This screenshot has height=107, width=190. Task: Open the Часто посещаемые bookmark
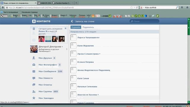[x=9, y=12]
